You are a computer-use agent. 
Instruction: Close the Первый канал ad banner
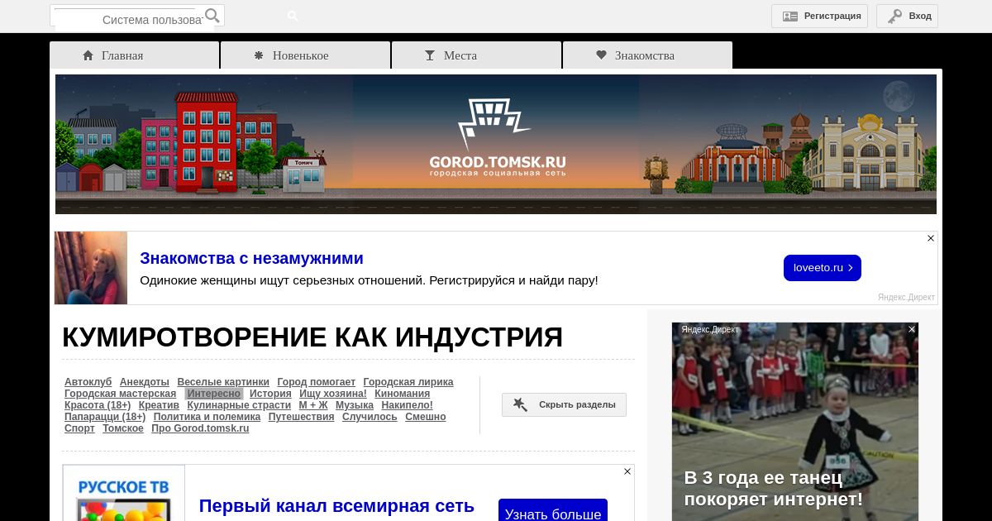pyautogui.click(x=627, y=471)
